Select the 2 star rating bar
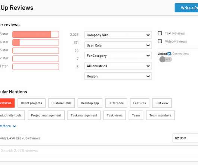 35,59
